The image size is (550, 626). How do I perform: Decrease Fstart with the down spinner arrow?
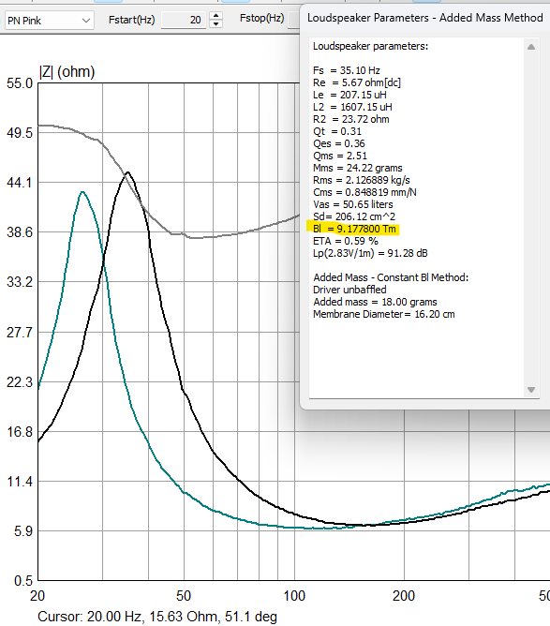click(x=216, y=24)
